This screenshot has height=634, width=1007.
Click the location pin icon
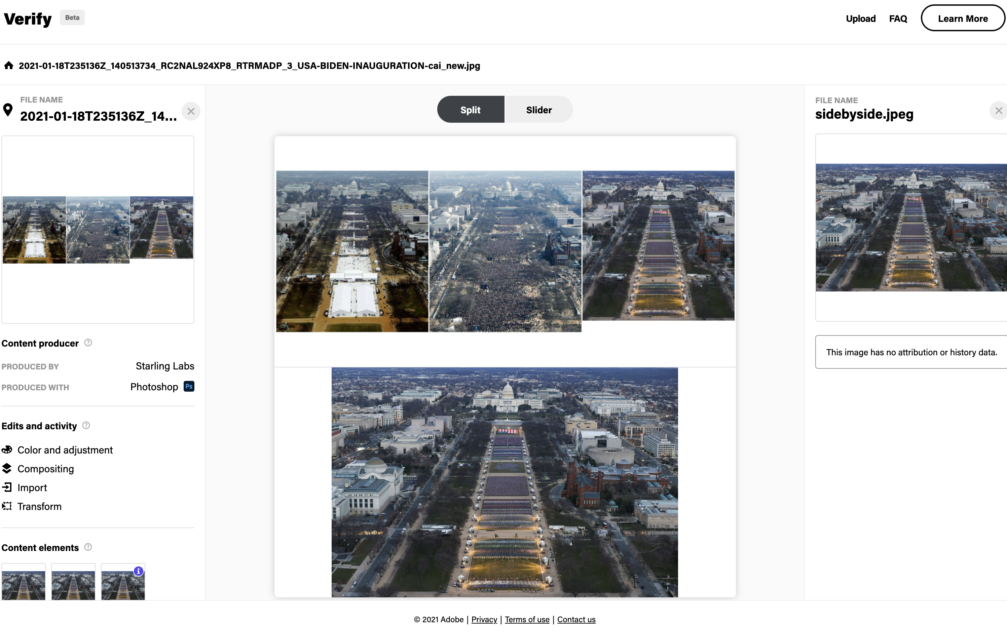click(x=7, y=110)
